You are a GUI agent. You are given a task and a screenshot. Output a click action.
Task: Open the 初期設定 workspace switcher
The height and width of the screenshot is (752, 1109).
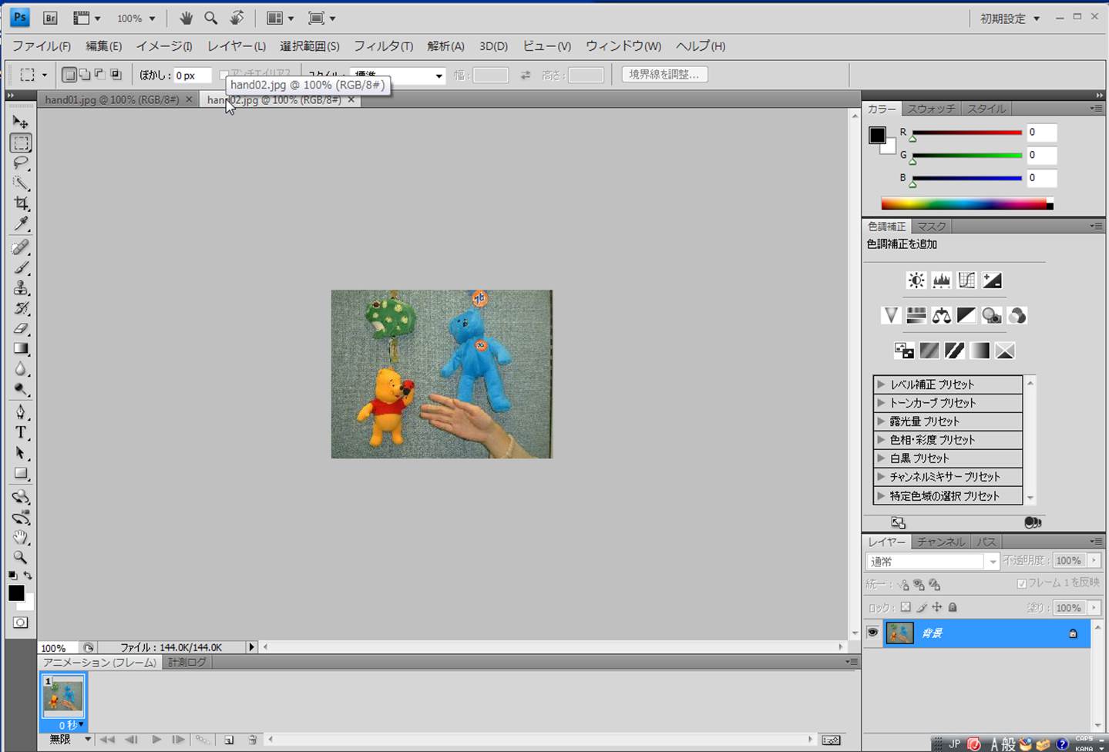coord(1010,18)
